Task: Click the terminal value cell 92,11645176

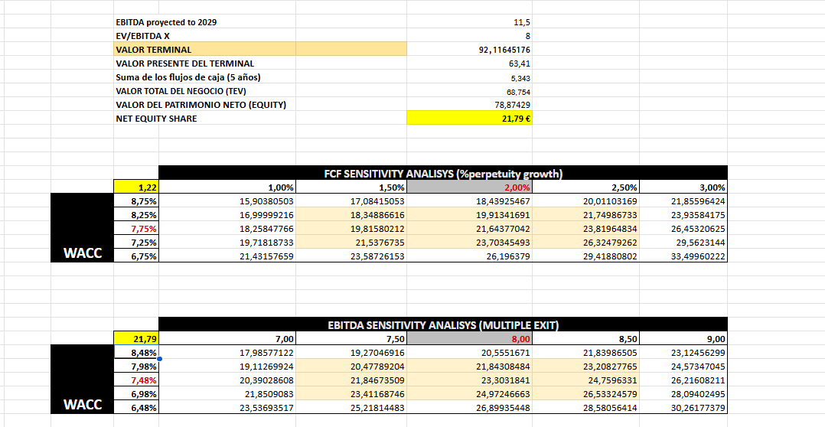Action: 469,50
